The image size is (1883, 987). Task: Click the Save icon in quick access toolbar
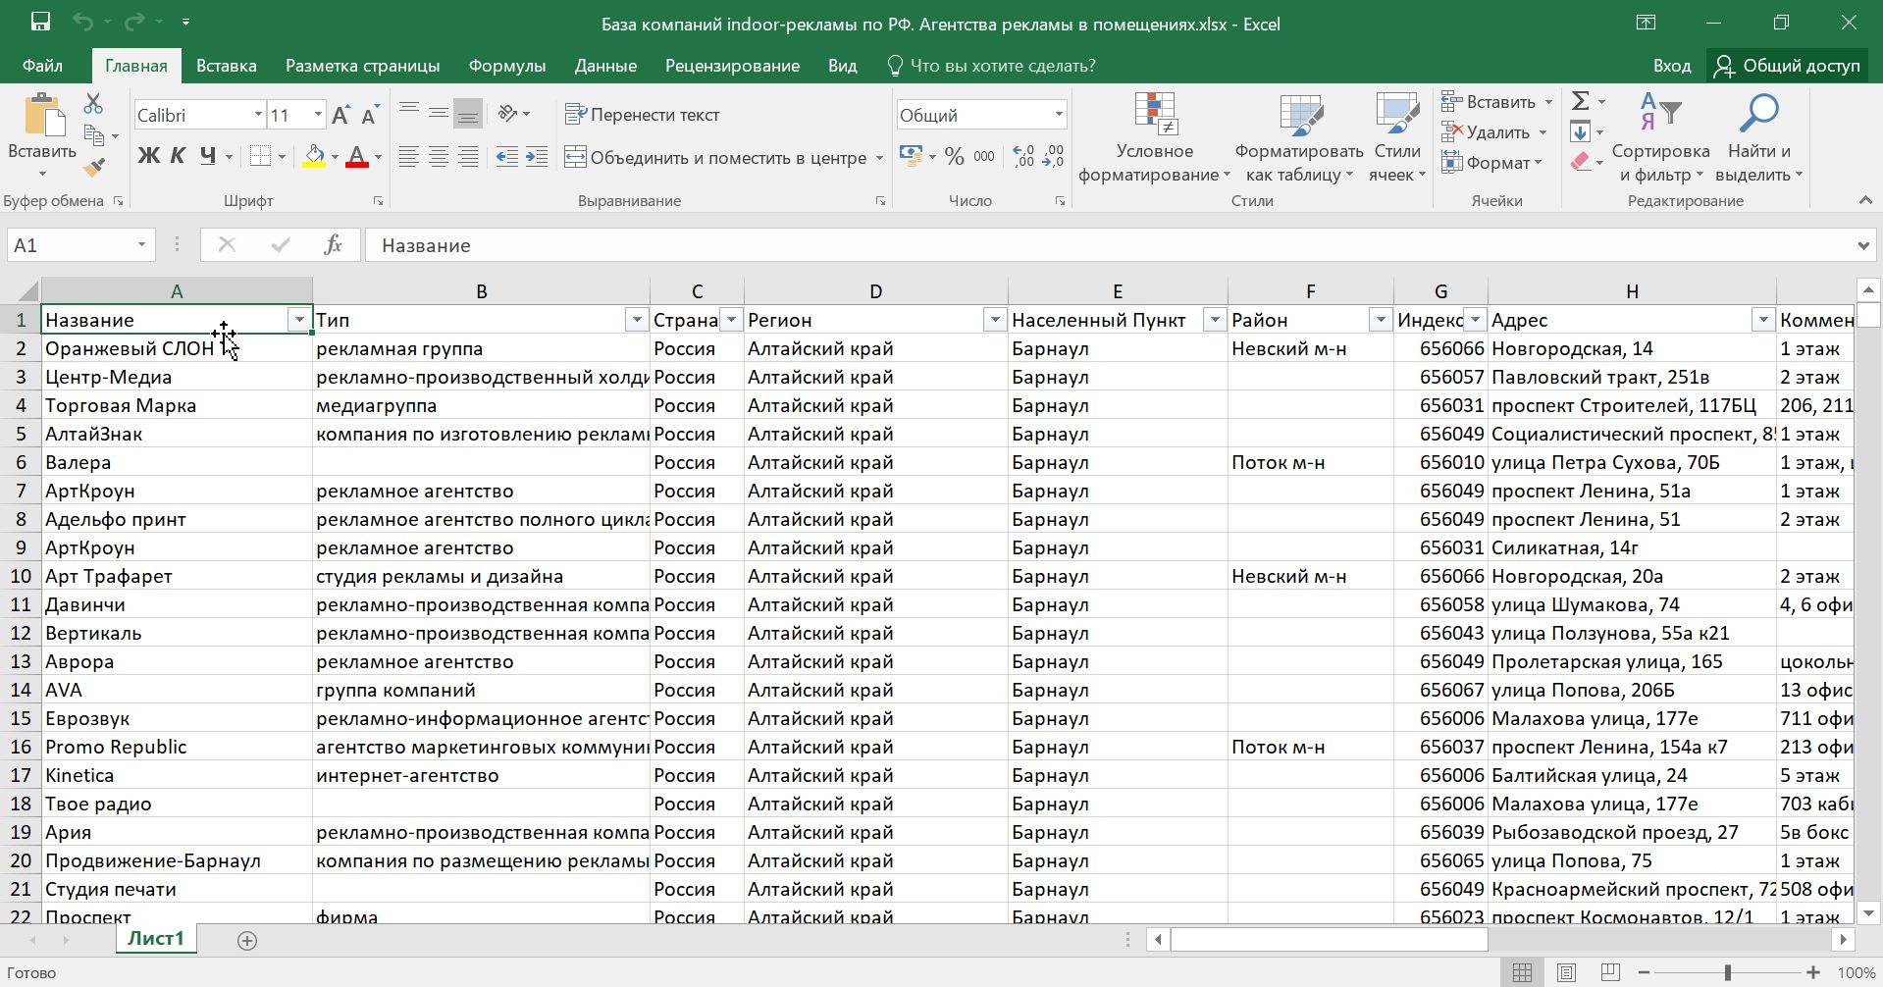(x=40, y=23)
